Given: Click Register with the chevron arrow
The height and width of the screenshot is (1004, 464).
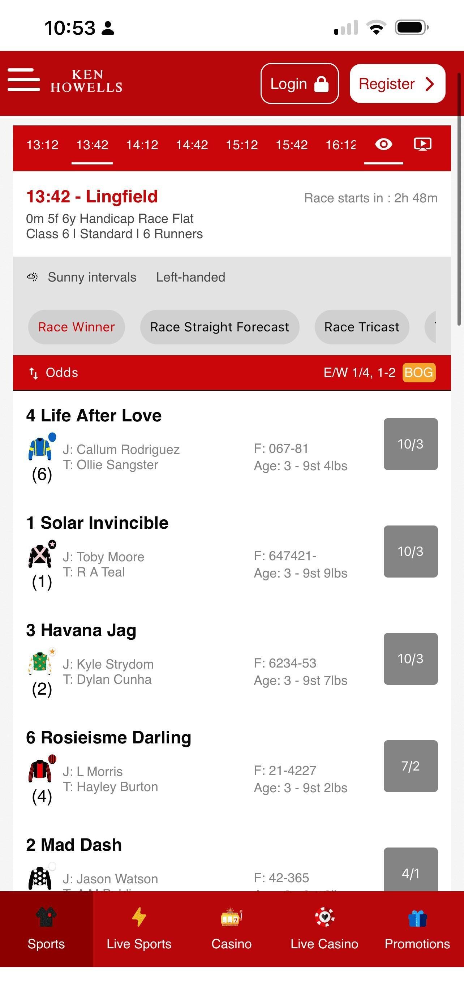Looking at the screenshot, I should 397,84.
